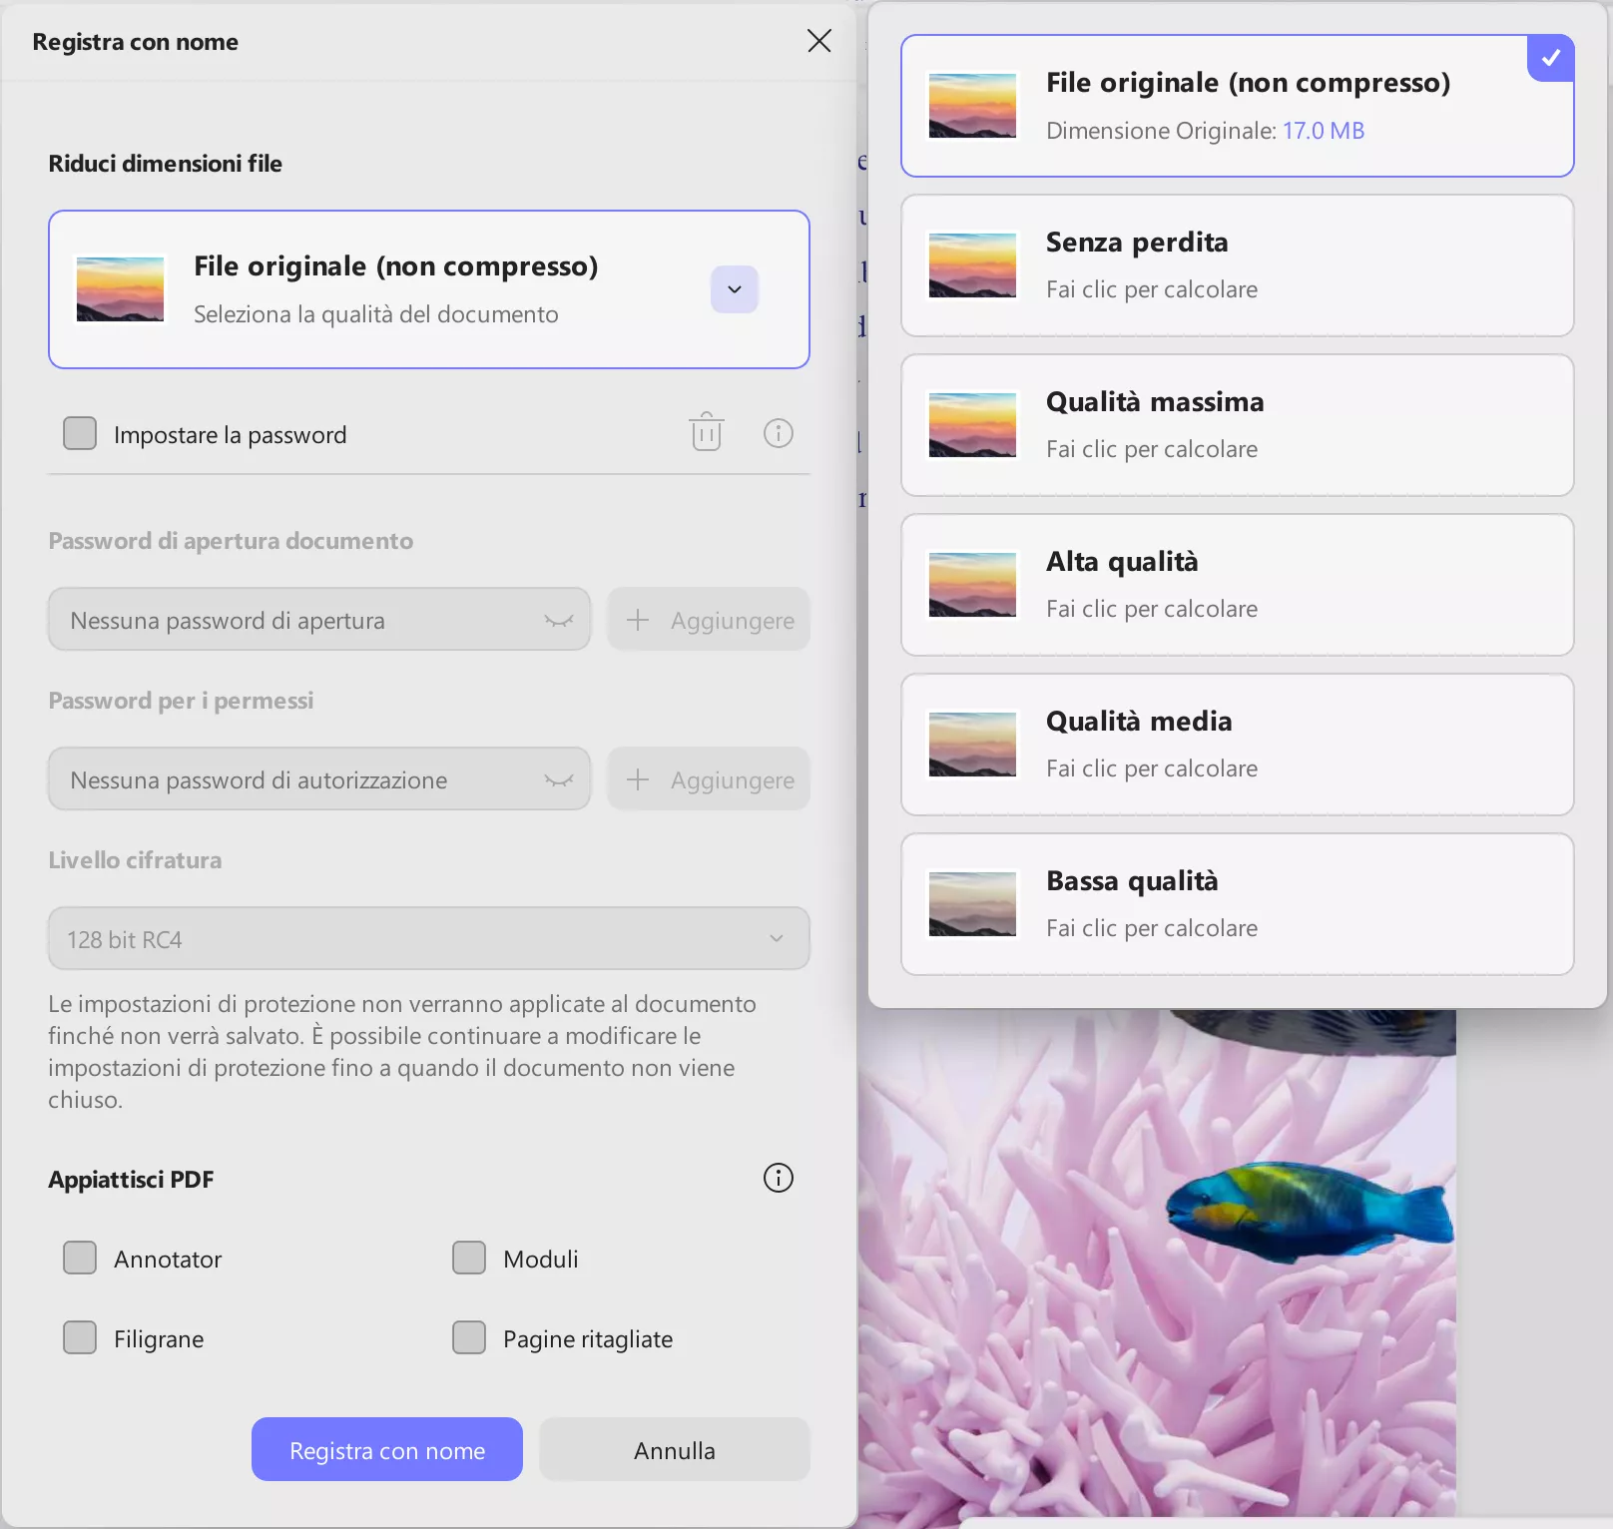The height and width of the screenshot is (1529, 1613).
Task: Open the 128 bit RC4 encryption dropdown
Action: (x=776, y=938)
